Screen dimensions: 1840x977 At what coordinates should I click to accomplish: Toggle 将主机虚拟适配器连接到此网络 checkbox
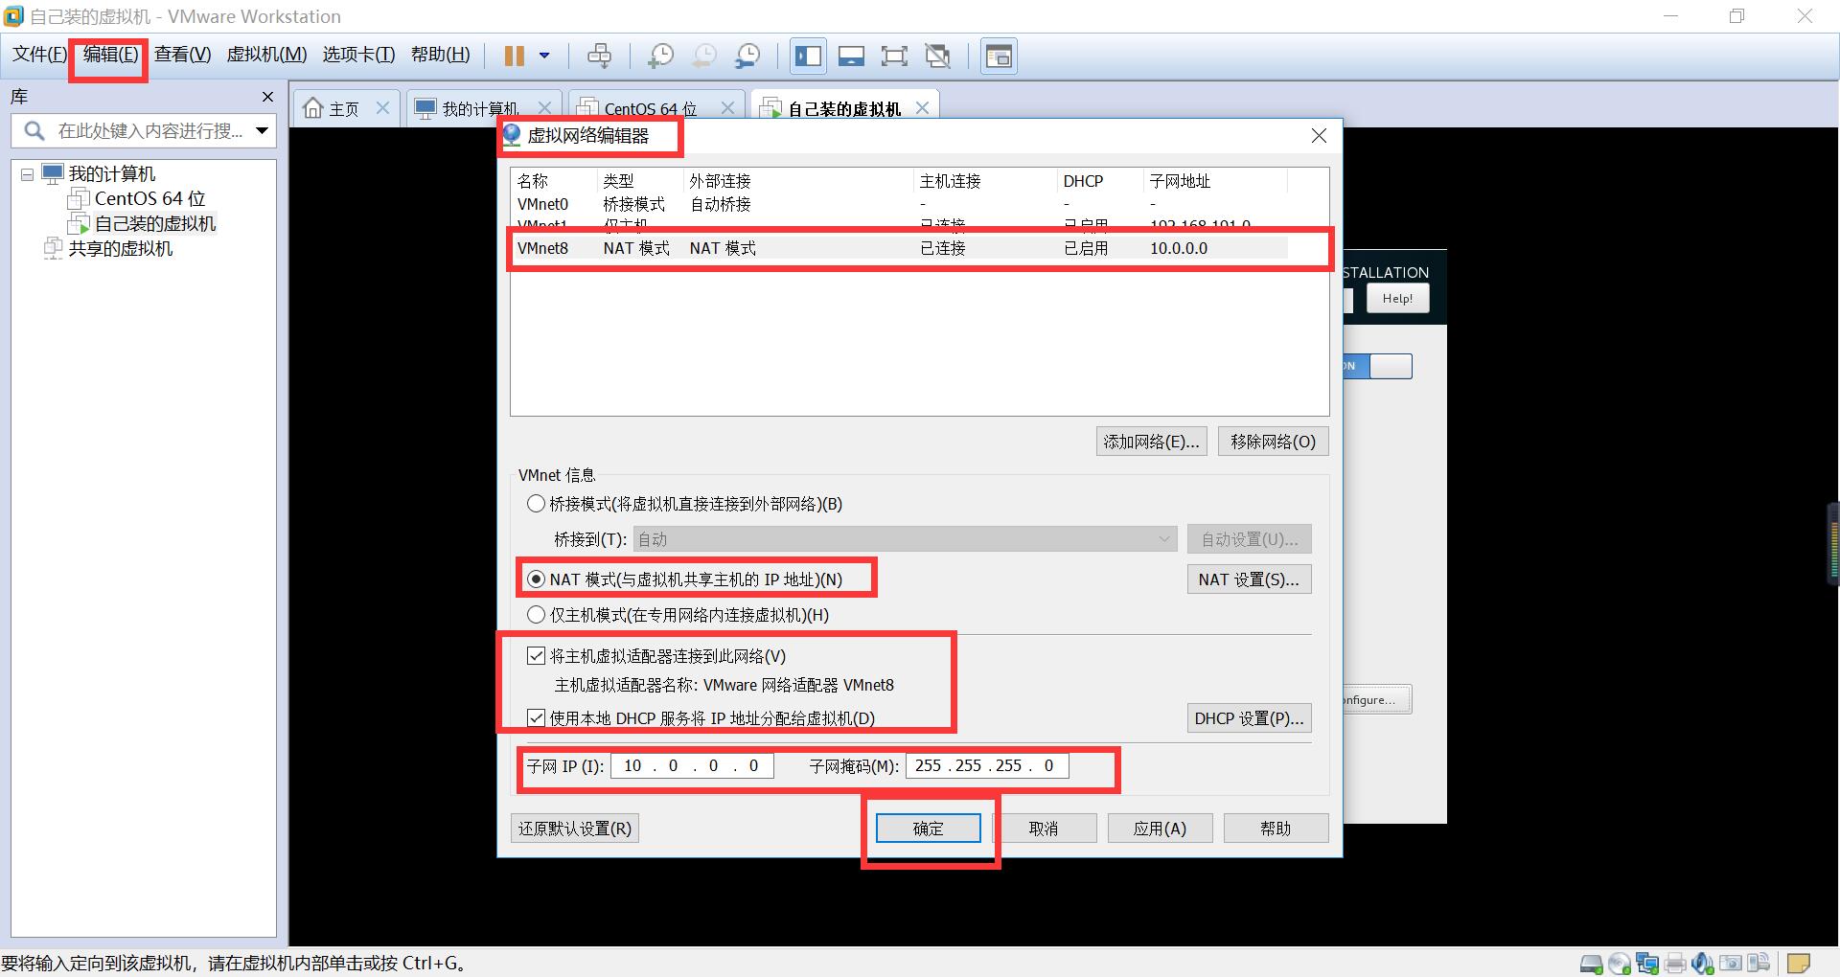click(x=536, y=656)
